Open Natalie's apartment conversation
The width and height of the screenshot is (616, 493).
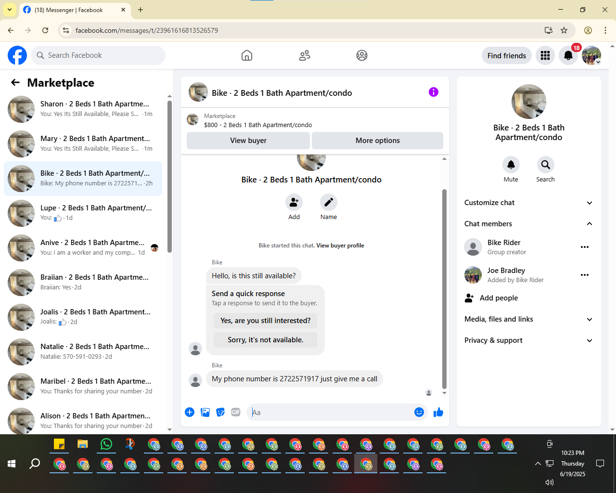83,352
